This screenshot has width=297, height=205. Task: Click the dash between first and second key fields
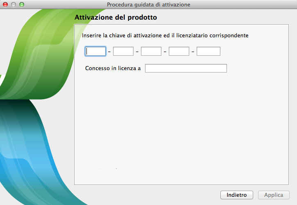109,52
